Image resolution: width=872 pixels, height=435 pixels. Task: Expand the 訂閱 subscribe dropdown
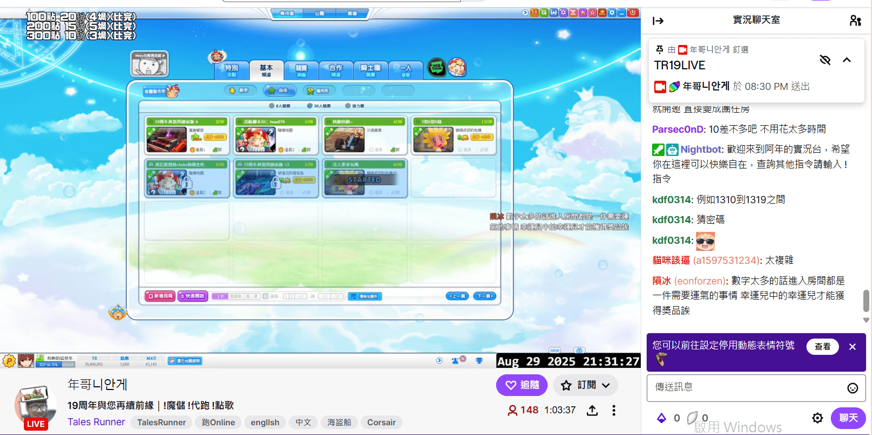585,385
